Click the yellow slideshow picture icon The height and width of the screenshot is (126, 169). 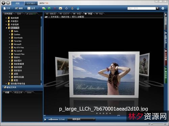(x=61, y=8)
